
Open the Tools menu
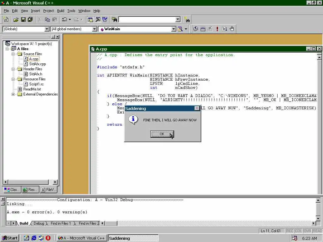[x=71, y=11]
